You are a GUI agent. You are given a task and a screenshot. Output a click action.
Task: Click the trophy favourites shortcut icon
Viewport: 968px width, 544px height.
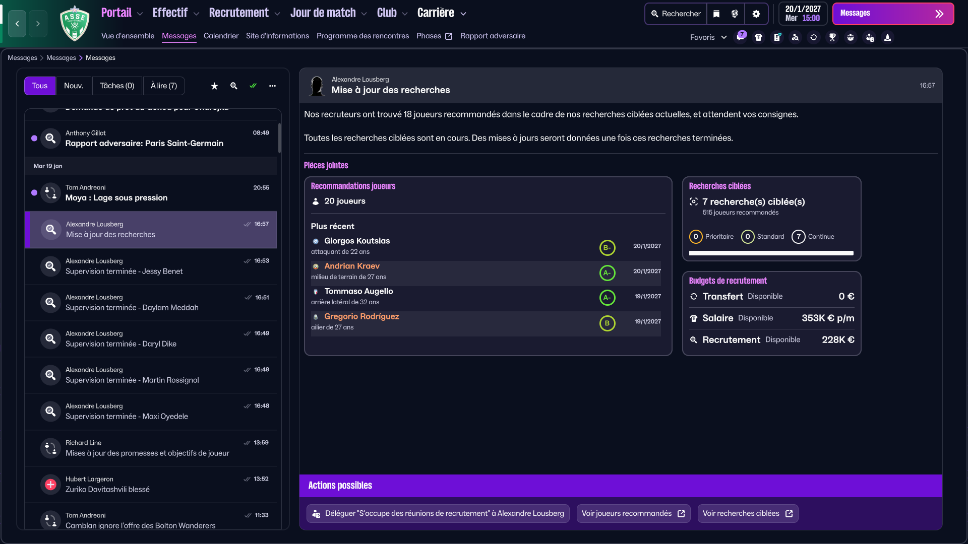click(832, 37)
